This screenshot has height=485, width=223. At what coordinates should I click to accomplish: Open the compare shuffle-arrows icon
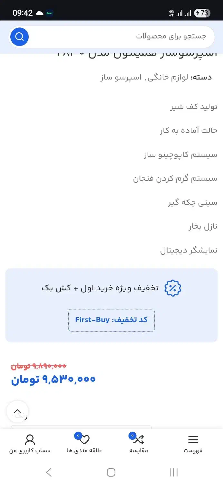click(x=139, y=440)
